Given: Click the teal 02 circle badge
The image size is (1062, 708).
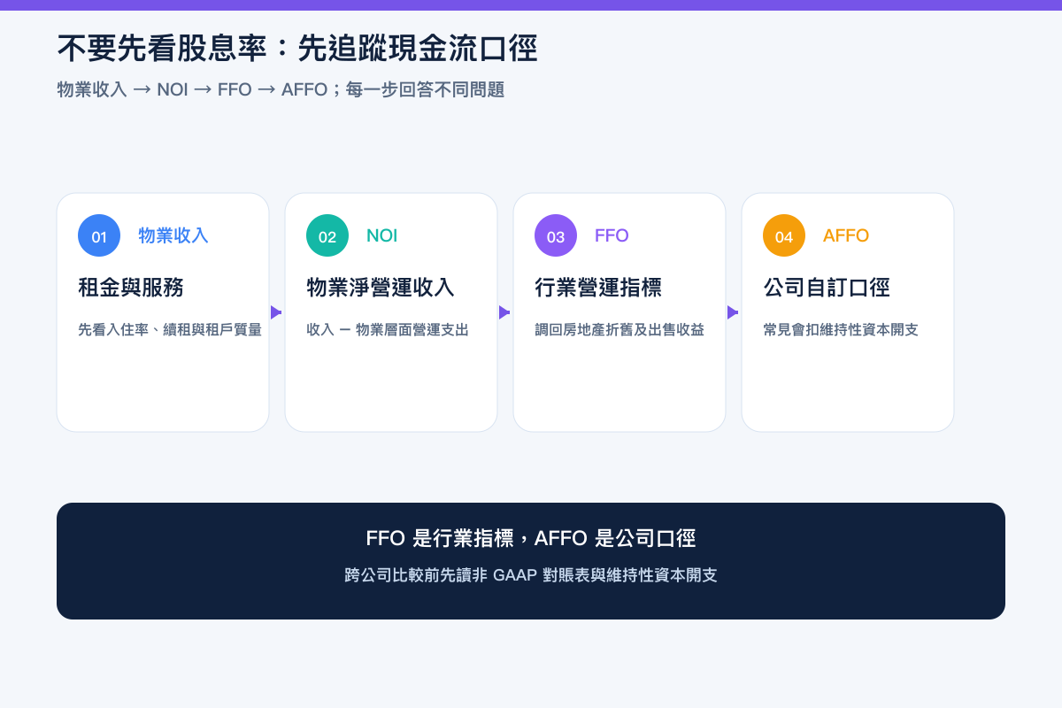Looking at the screenshot, I should [x=327, y=236].
